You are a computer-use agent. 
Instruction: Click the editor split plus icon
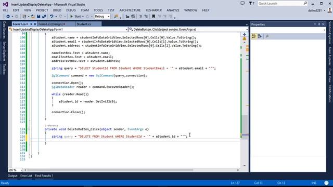244,34
